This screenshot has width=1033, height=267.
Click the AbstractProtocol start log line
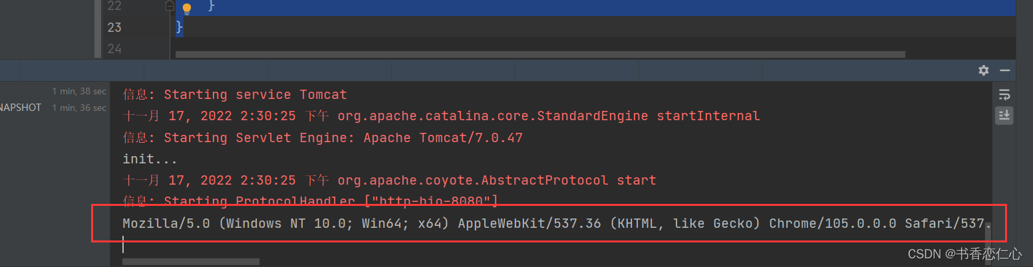[x=389, y=181]
